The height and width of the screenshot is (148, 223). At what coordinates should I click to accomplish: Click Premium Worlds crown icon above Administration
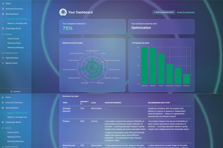(3, 53)
